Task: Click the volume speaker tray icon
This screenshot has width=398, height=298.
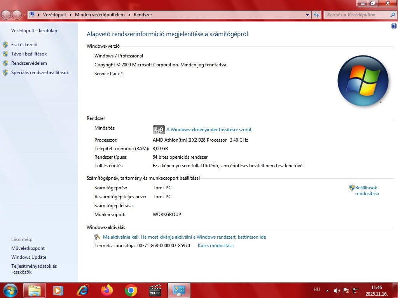Action: tap(337, 291)
